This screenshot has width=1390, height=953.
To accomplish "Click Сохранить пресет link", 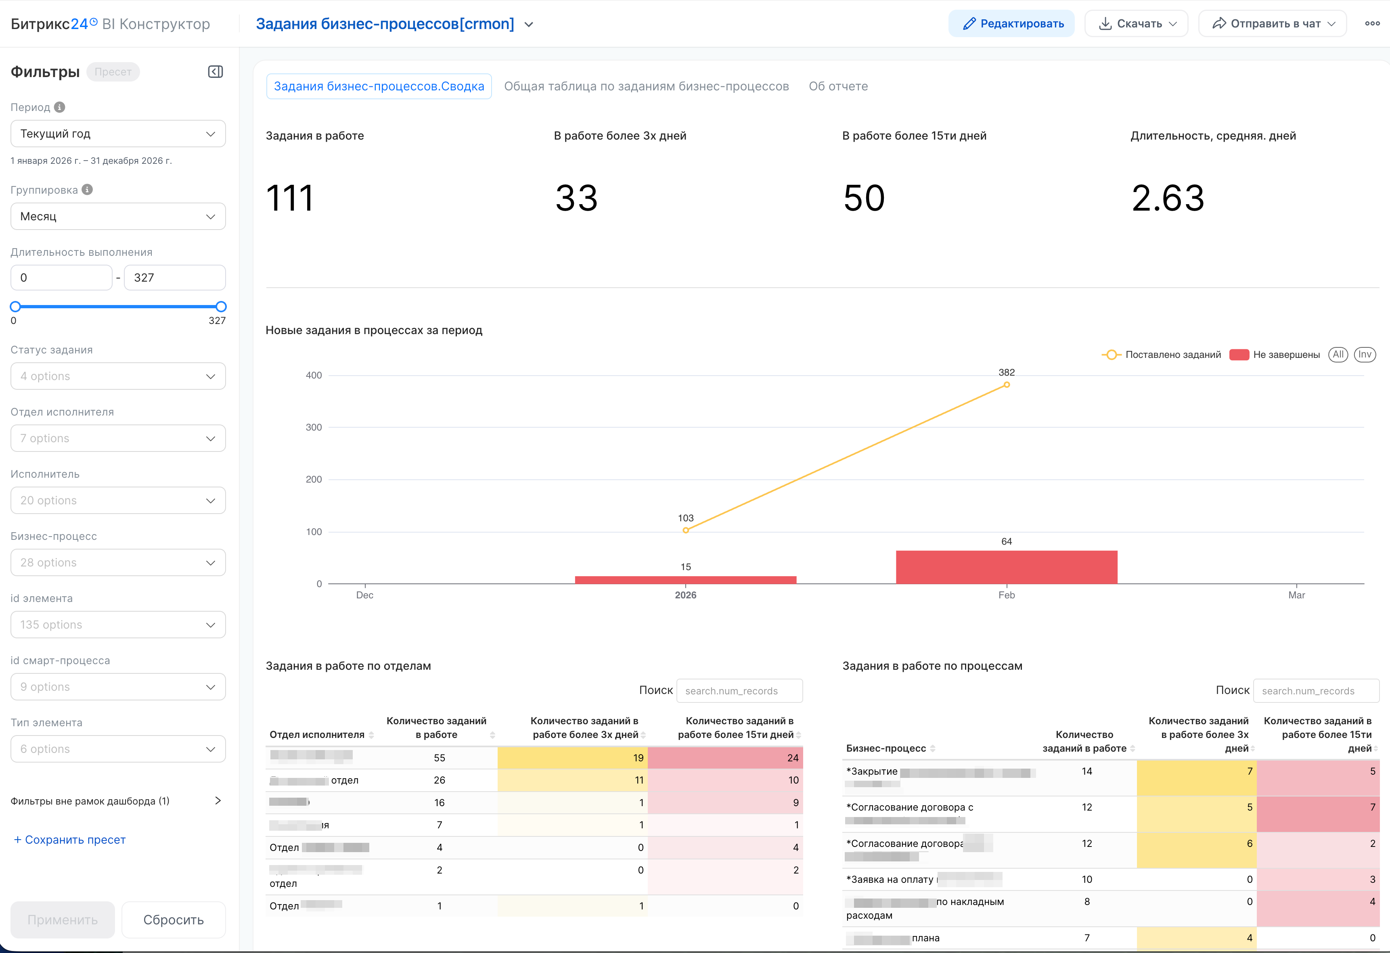I will [x=69, y=840].
